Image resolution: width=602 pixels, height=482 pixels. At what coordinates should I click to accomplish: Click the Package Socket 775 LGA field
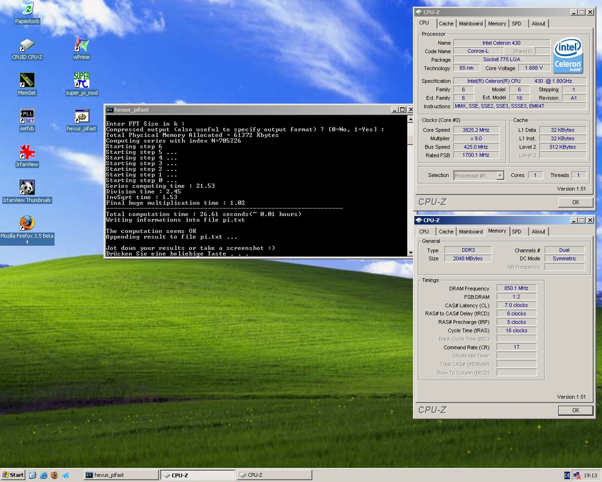pos(502,60)
